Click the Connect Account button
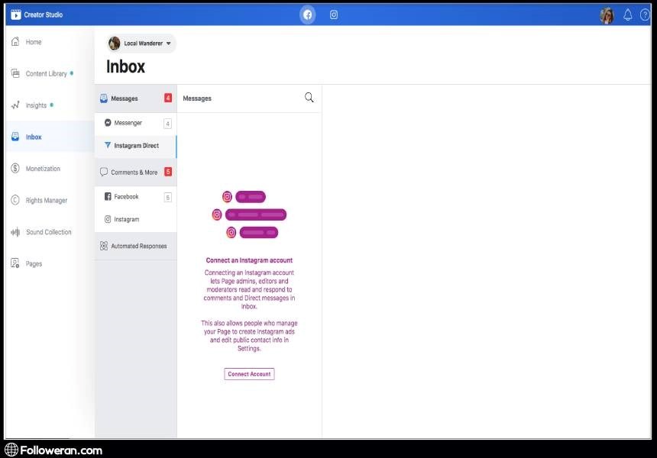 pyautogui.click(x=249, y=374)
